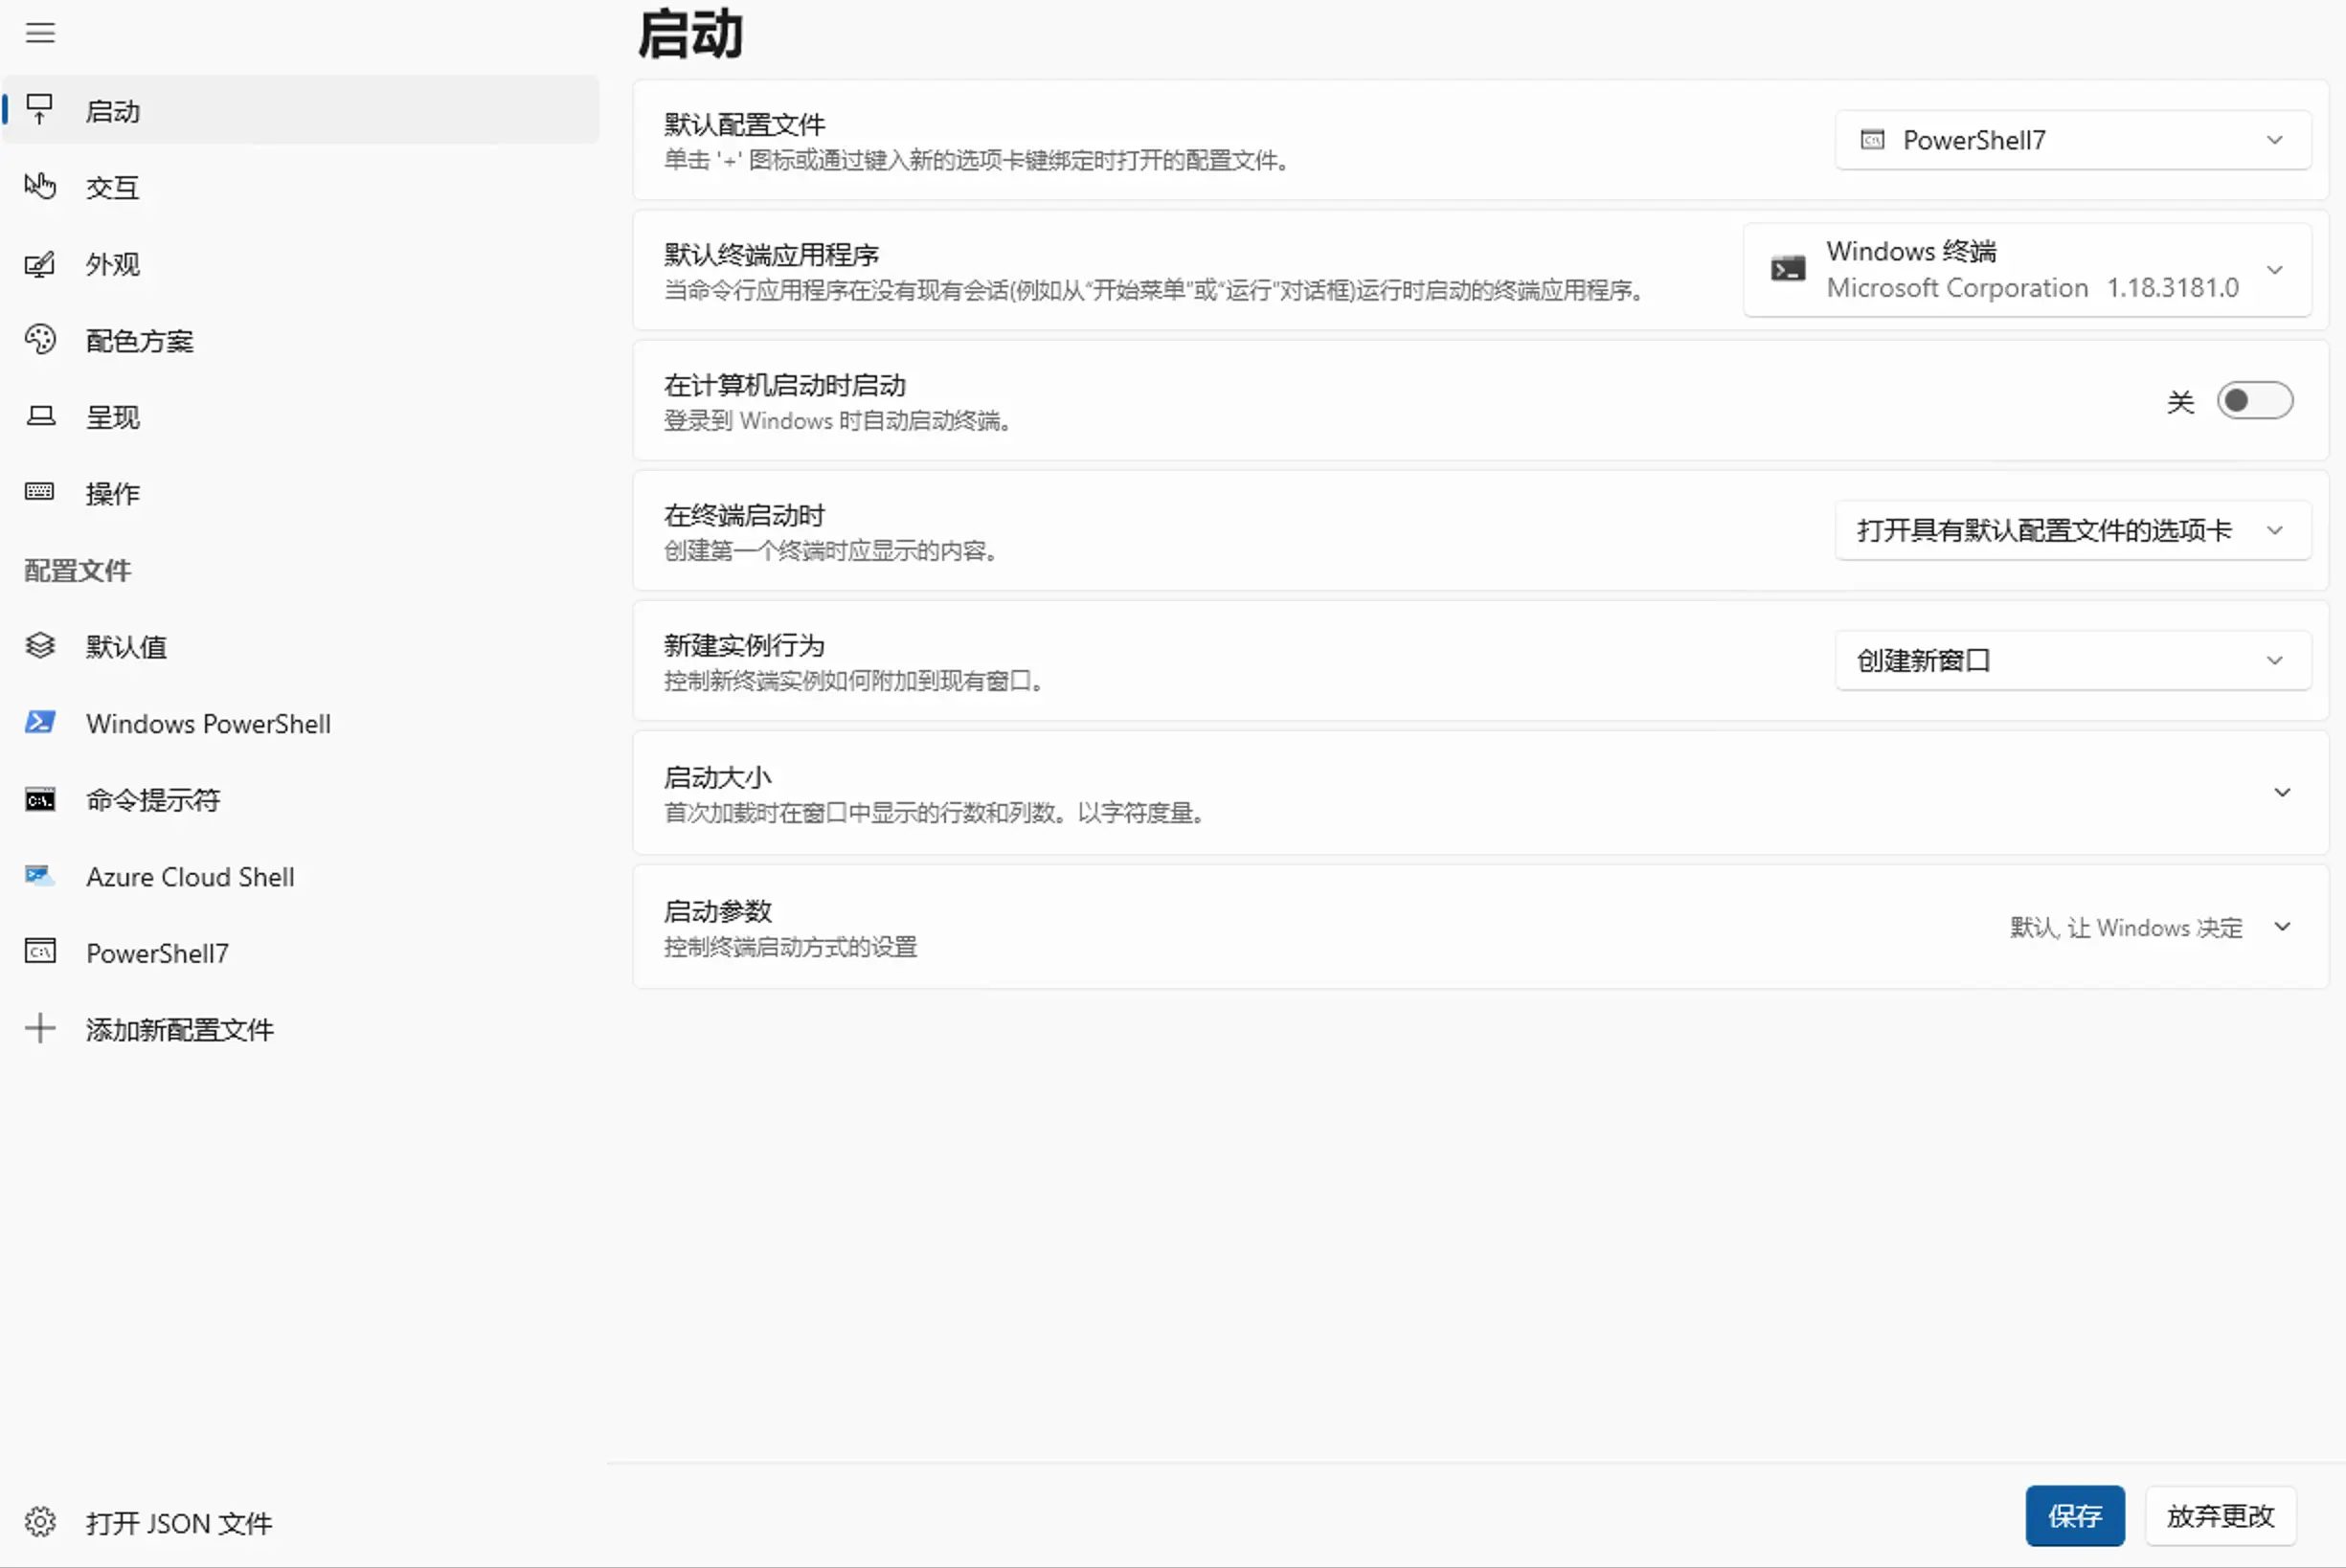The image size is (2346, 1568).
Task: Open the Windows PowerShell profile
Action: click(301, 723)
